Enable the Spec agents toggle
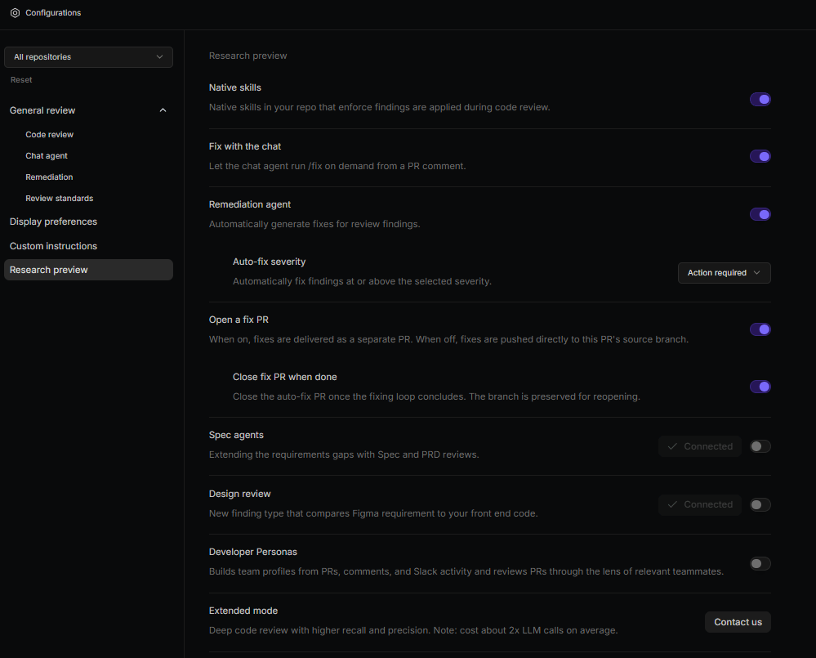816x658 pixels. [760, 446]
